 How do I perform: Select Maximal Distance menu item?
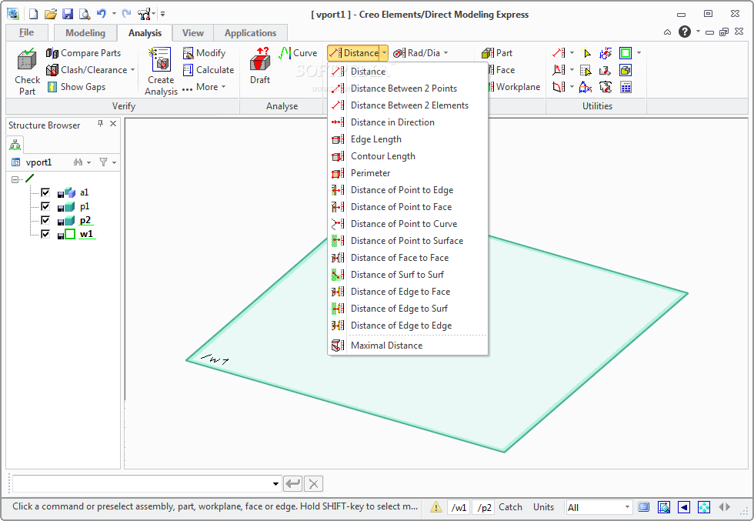(408, 346)
